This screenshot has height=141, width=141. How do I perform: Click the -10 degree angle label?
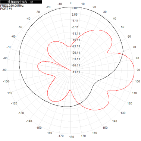pyautogui.click(x=60, y=4)
